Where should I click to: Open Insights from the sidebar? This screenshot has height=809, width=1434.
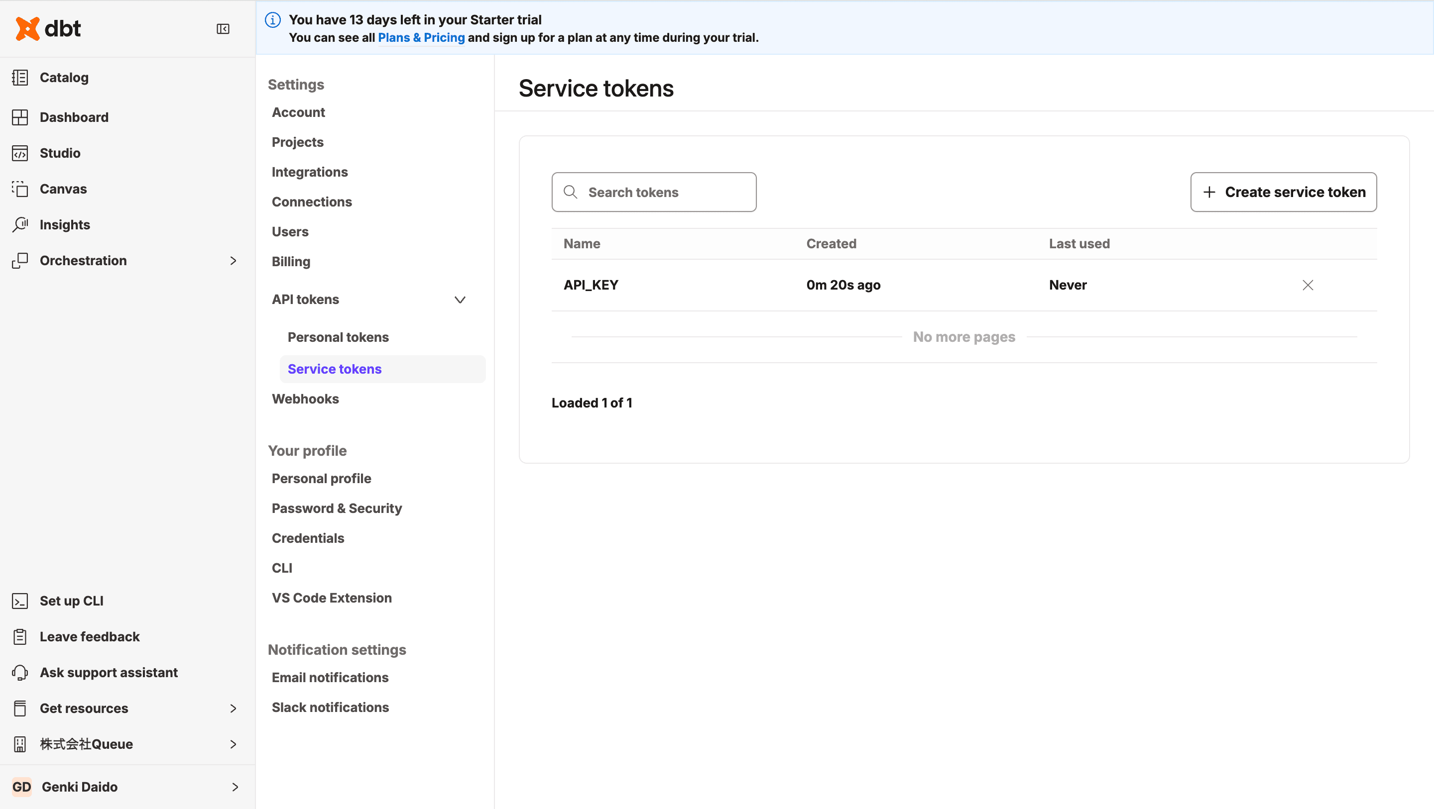[x=65, y=224]
